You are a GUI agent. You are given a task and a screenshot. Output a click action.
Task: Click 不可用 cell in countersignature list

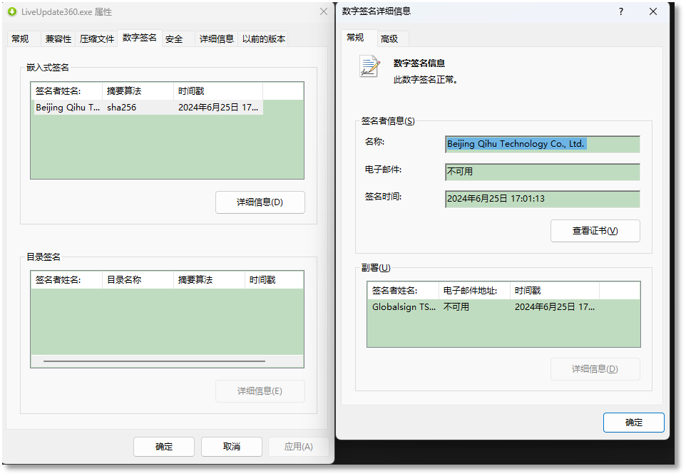[x=456, y=307]
